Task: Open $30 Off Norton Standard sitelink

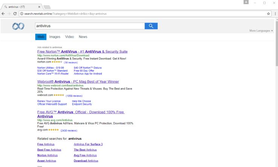Action: pyautogui.click(x=52, y=70)
